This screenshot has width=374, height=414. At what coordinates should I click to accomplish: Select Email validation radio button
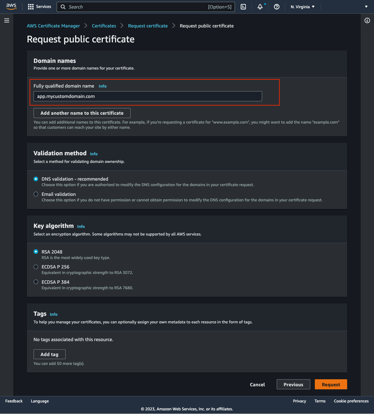coord(36,194)
